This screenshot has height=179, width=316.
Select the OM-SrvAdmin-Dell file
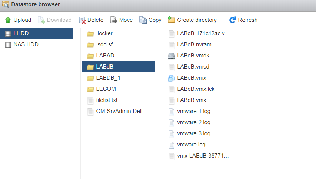point(119,111)
